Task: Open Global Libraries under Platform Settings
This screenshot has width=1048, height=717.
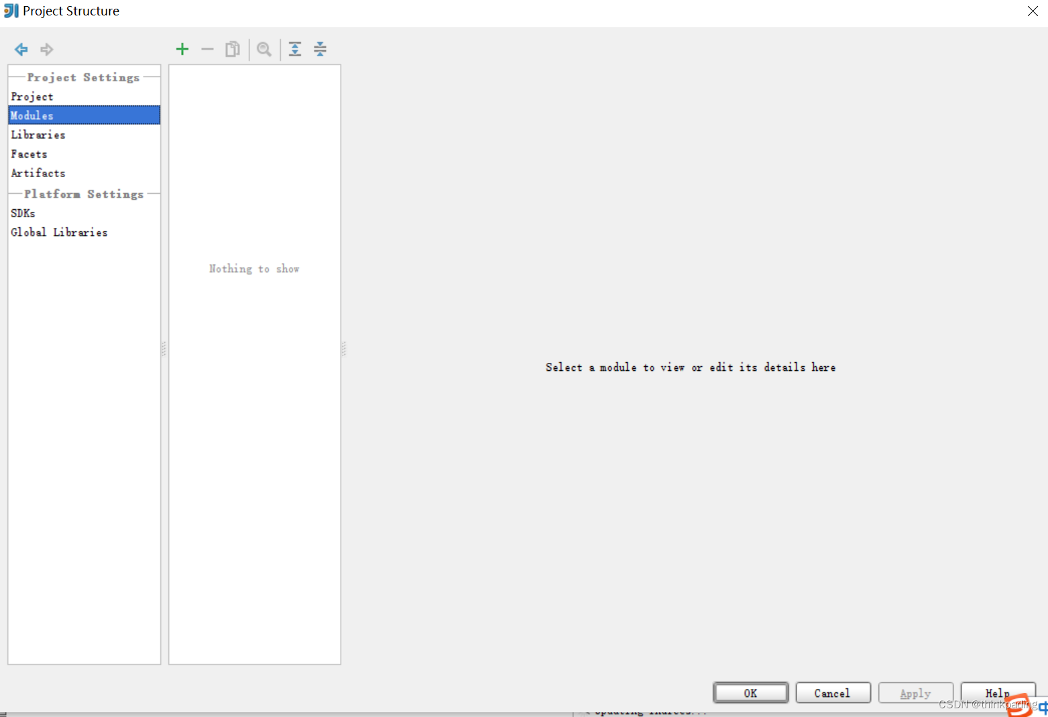Action: [84, 232]
